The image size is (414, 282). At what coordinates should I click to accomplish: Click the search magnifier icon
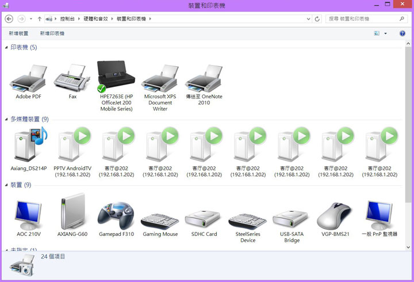coord(401,19)
